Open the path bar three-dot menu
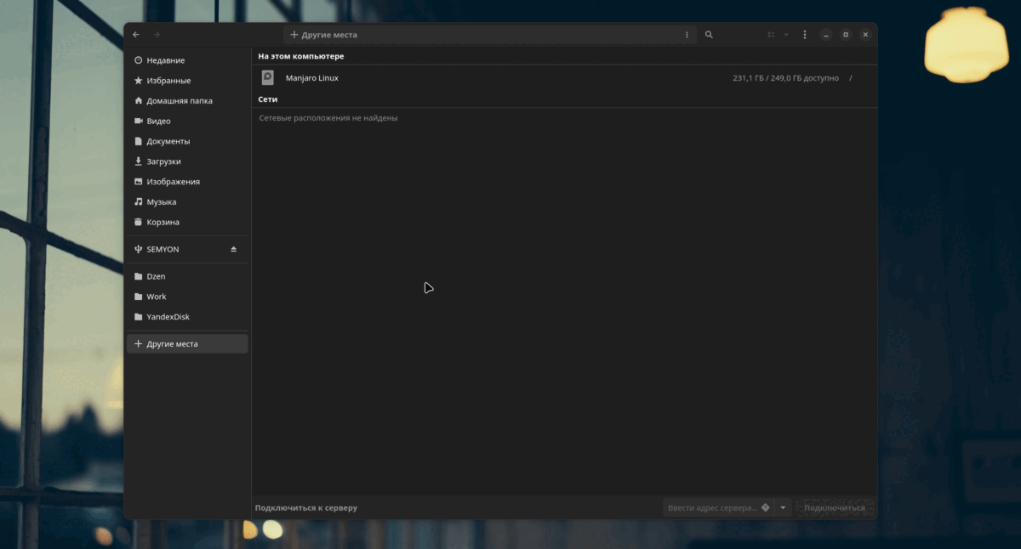The height and width of the screenshot is (549, 1021). 687,35
